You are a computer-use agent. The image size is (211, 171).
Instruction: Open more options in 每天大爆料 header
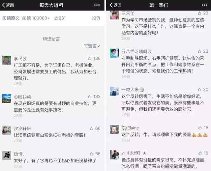pyautogui.click(x=97, y=5)
